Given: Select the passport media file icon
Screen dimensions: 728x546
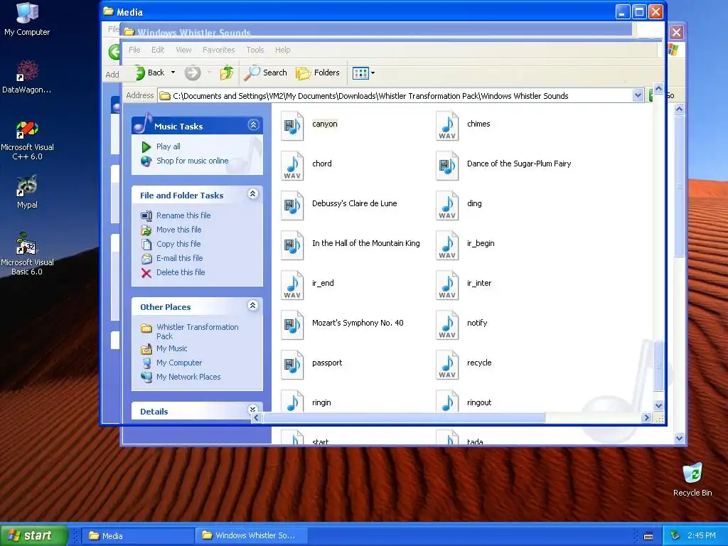Looking at the screenshot, I should click(x=292, y=365).
